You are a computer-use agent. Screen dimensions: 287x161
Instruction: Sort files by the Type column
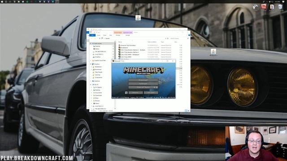pos(162,42)
